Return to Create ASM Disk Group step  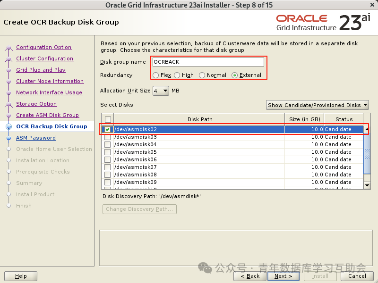48,115
